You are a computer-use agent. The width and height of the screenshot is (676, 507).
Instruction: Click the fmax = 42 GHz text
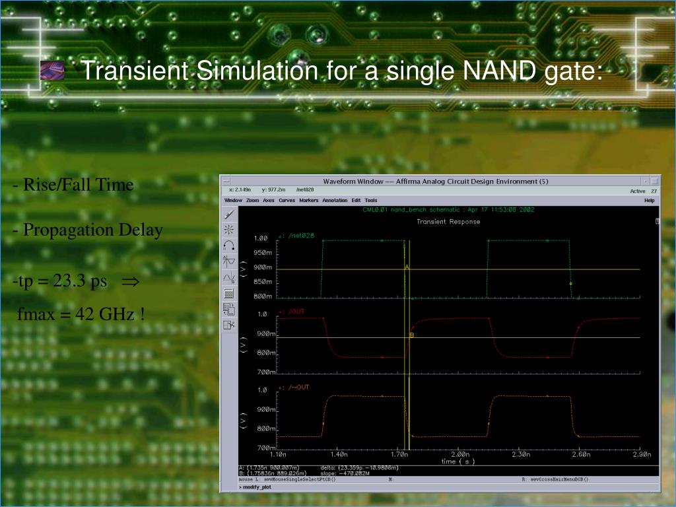click(81, 314)
